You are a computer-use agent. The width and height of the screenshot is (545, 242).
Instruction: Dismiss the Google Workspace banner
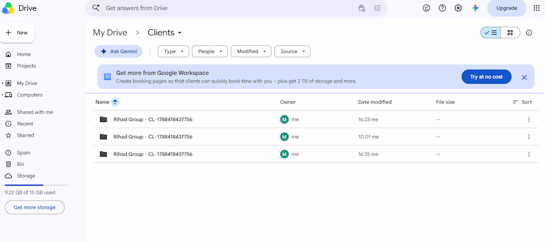(524, 78)
